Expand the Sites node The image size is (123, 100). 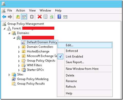tap(9, 75)
